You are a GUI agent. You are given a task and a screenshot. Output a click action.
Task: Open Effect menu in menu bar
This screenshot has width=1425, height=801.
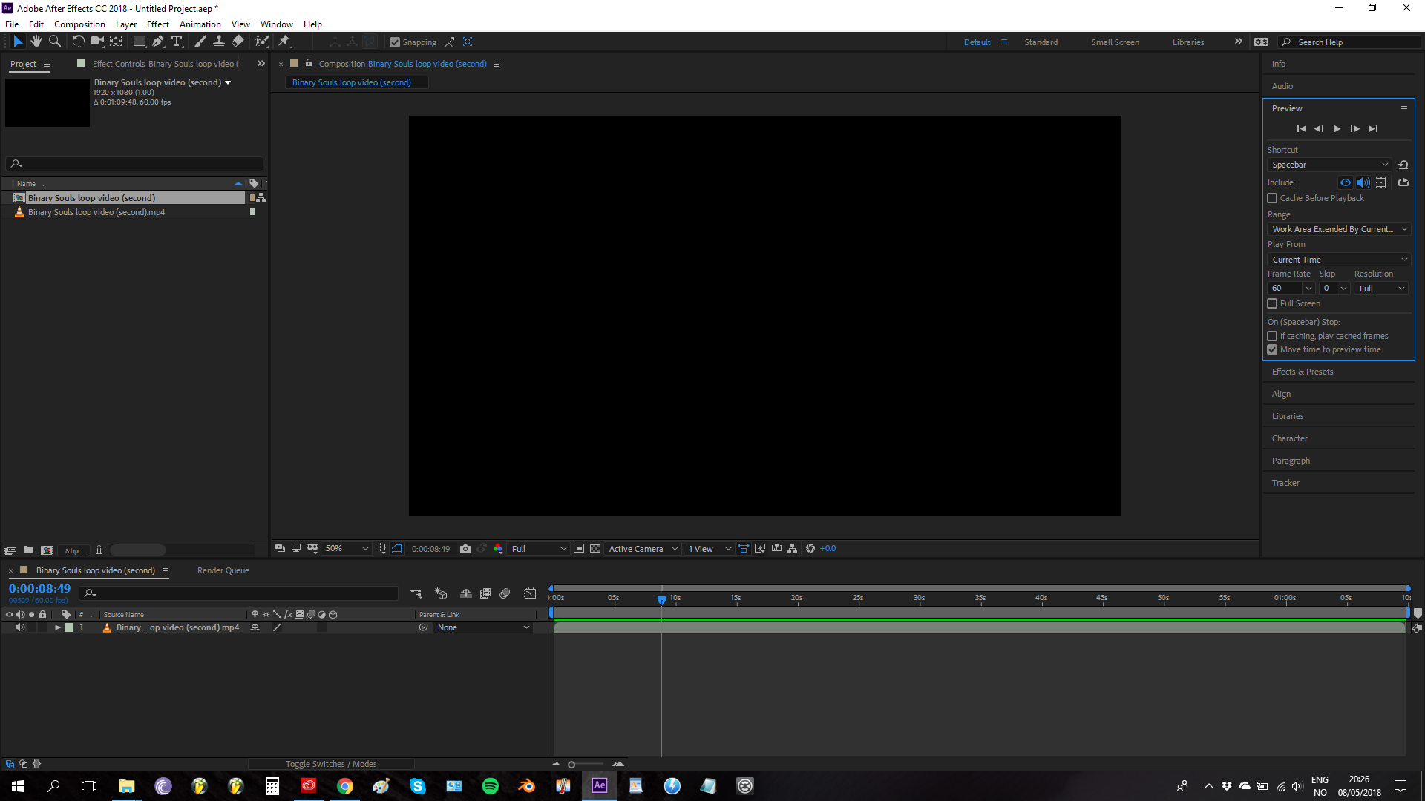click(x=157, y=24)
